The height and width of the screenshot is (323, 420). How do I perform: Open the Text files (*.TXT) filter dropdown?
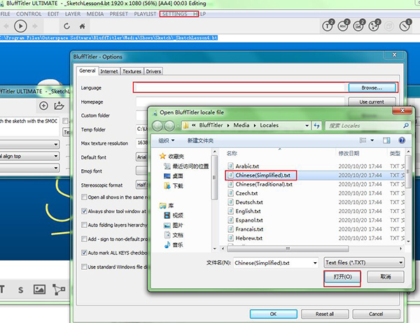pos(364,262)
